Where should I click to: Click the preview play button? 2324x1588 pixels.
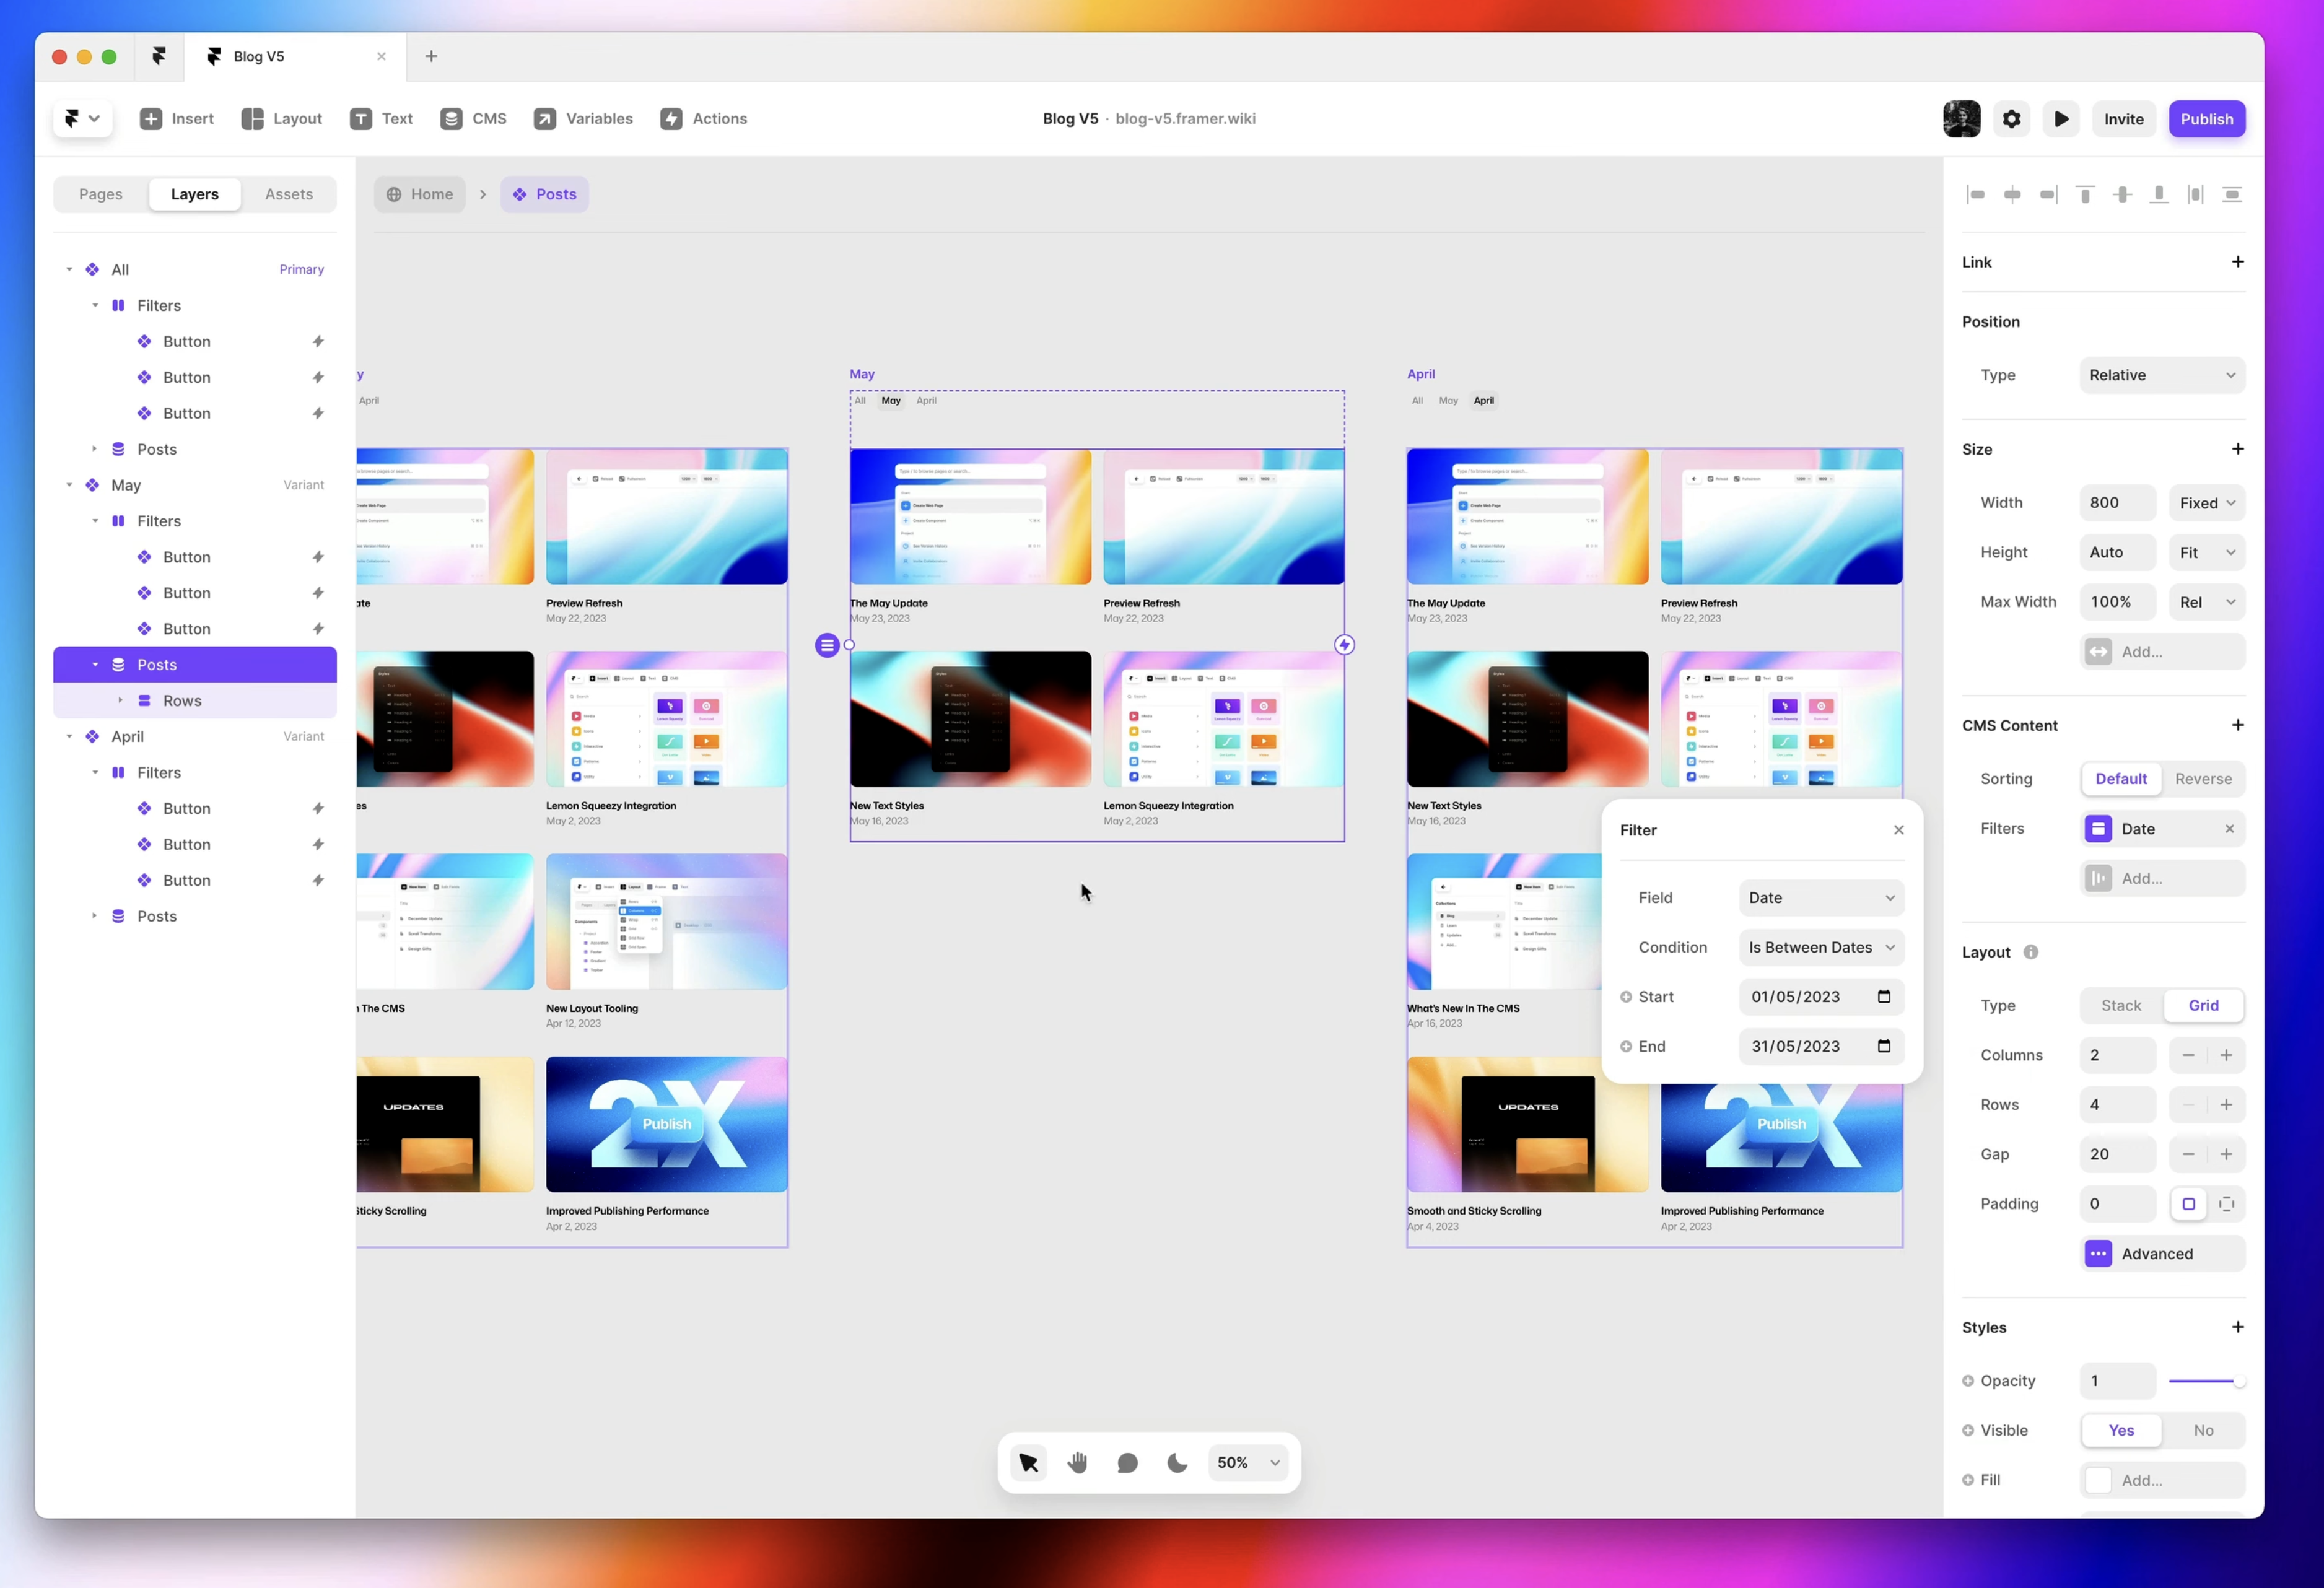click(x=2061, y=119)
